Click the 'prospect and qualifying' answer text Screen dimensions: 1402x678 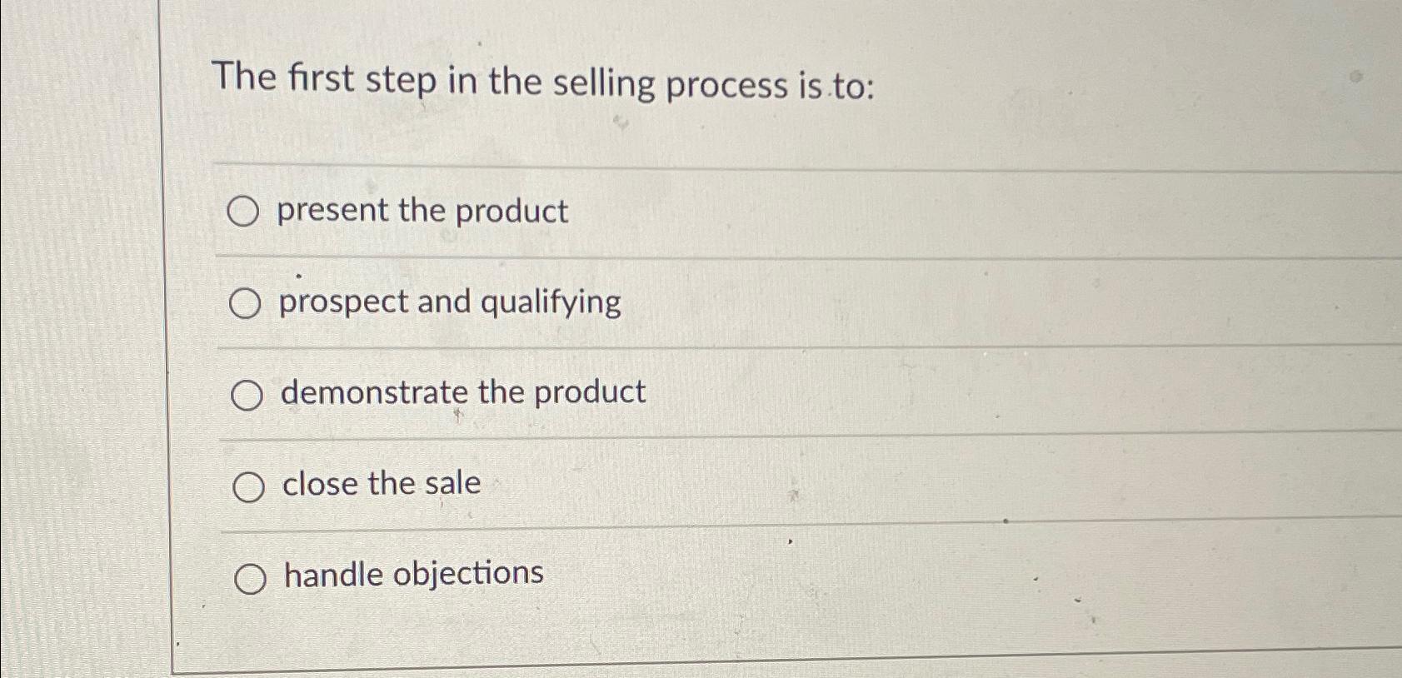point(448,303)
